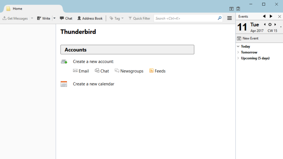
Task: Create a new Chat account
Action: coord(102,71)
